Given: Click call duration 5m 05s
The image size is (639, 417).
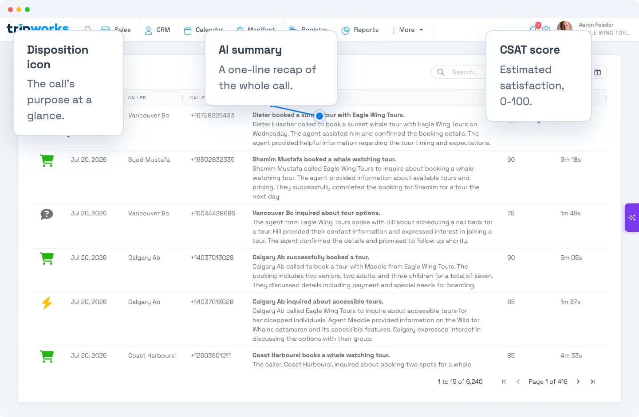Looking at the screenshot, I should [x=571, y=257].
